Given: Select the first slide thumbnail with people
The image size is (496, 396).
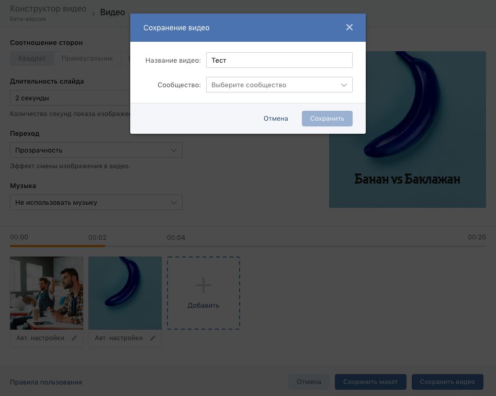Looking at the screenshot, I should click(x=46, y=293).
